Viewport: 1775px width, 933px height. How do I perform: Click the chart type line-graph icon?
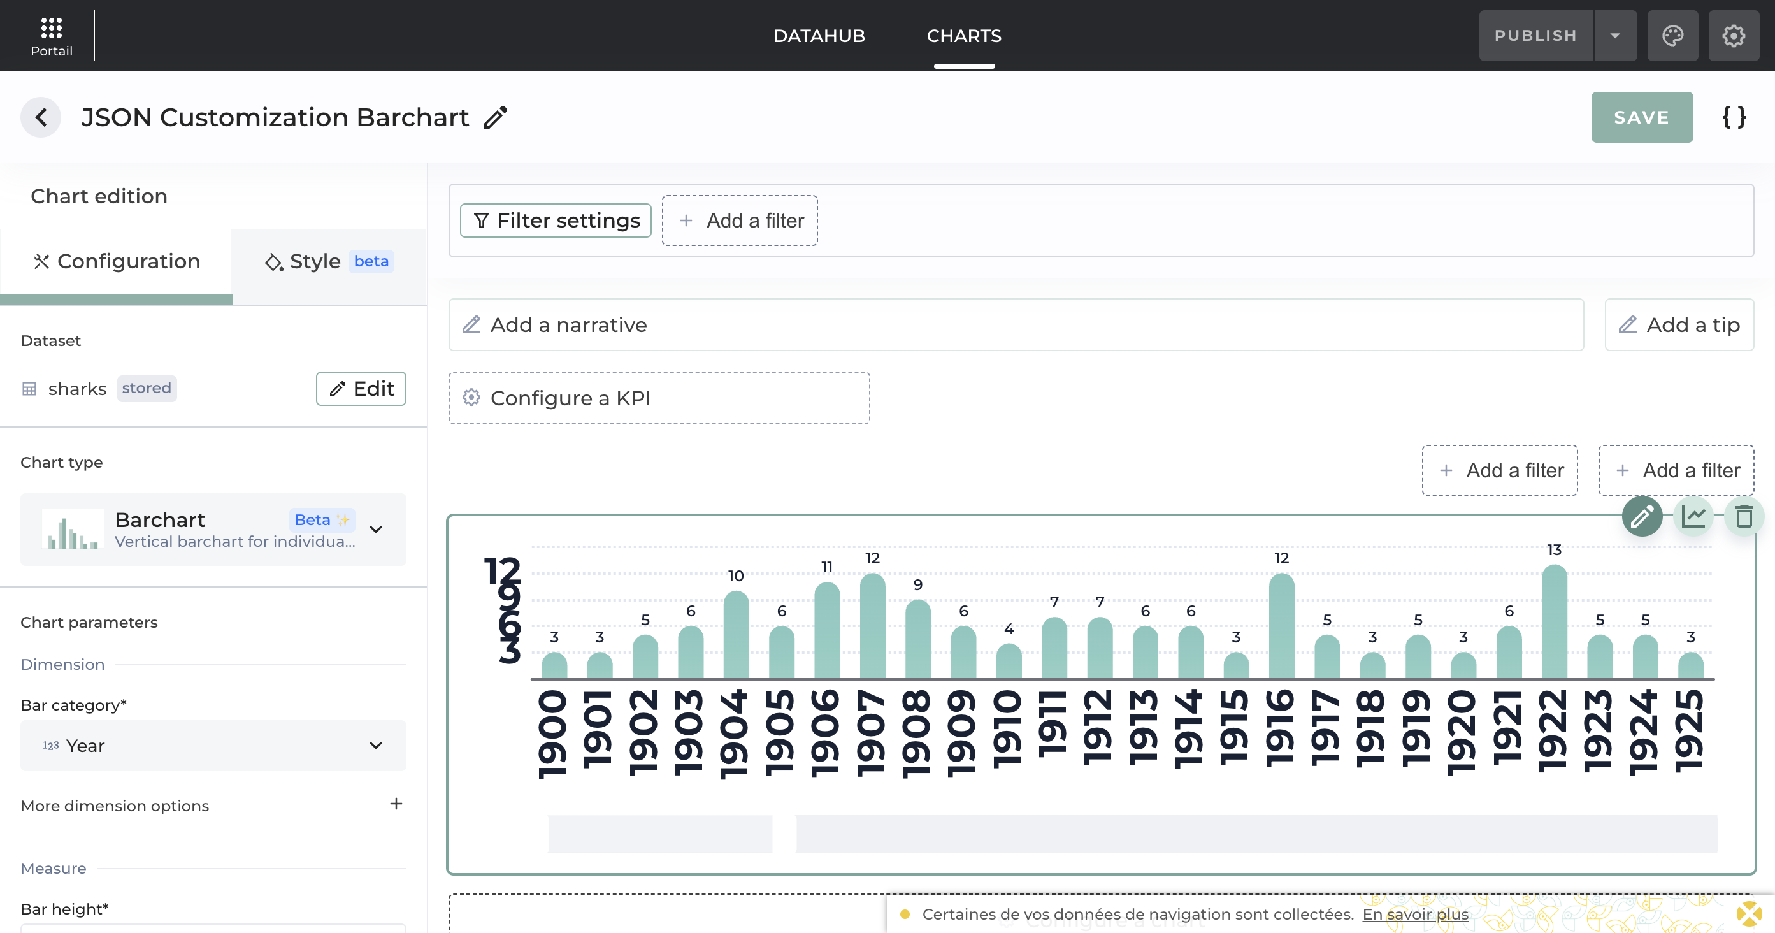[1693, 516]
